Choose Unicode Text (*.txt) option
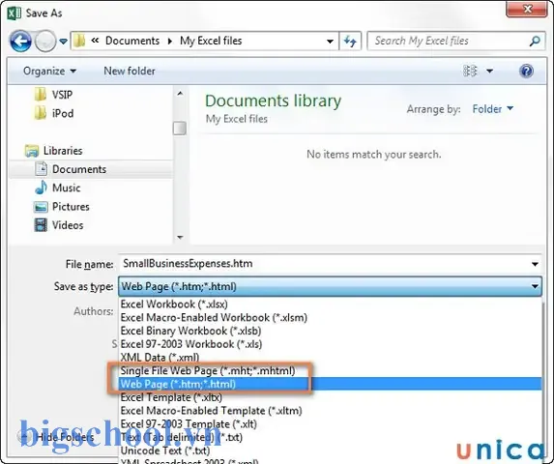Image resolution: width=554 pixels, height=464 pixels. click(x=330, y=450)
